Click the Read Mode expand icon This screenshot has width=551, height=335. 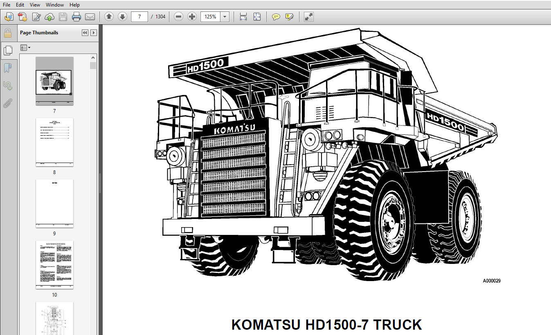pyautogui.click(x=309, y=17)
